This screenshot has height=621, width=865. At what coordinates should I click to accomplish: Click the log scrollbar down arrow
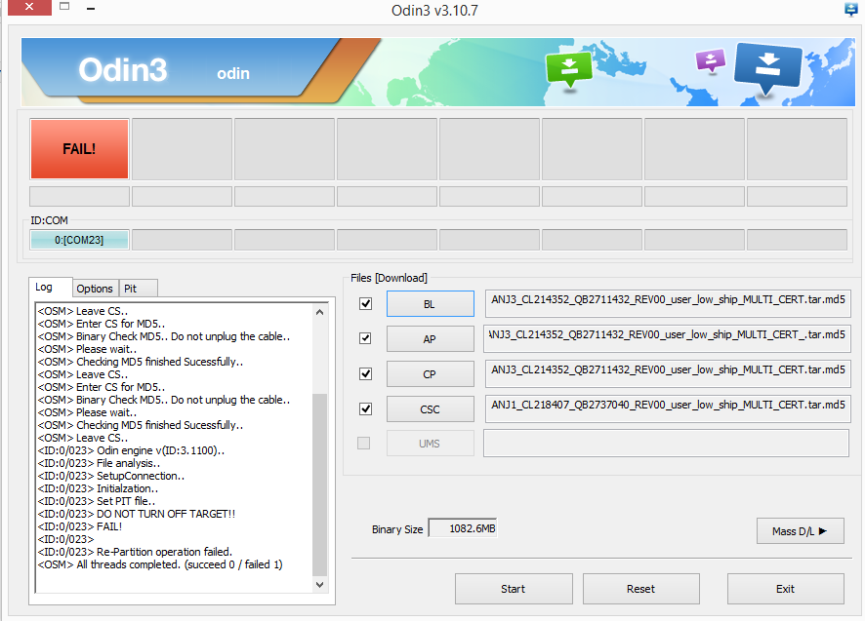(319, 585)
